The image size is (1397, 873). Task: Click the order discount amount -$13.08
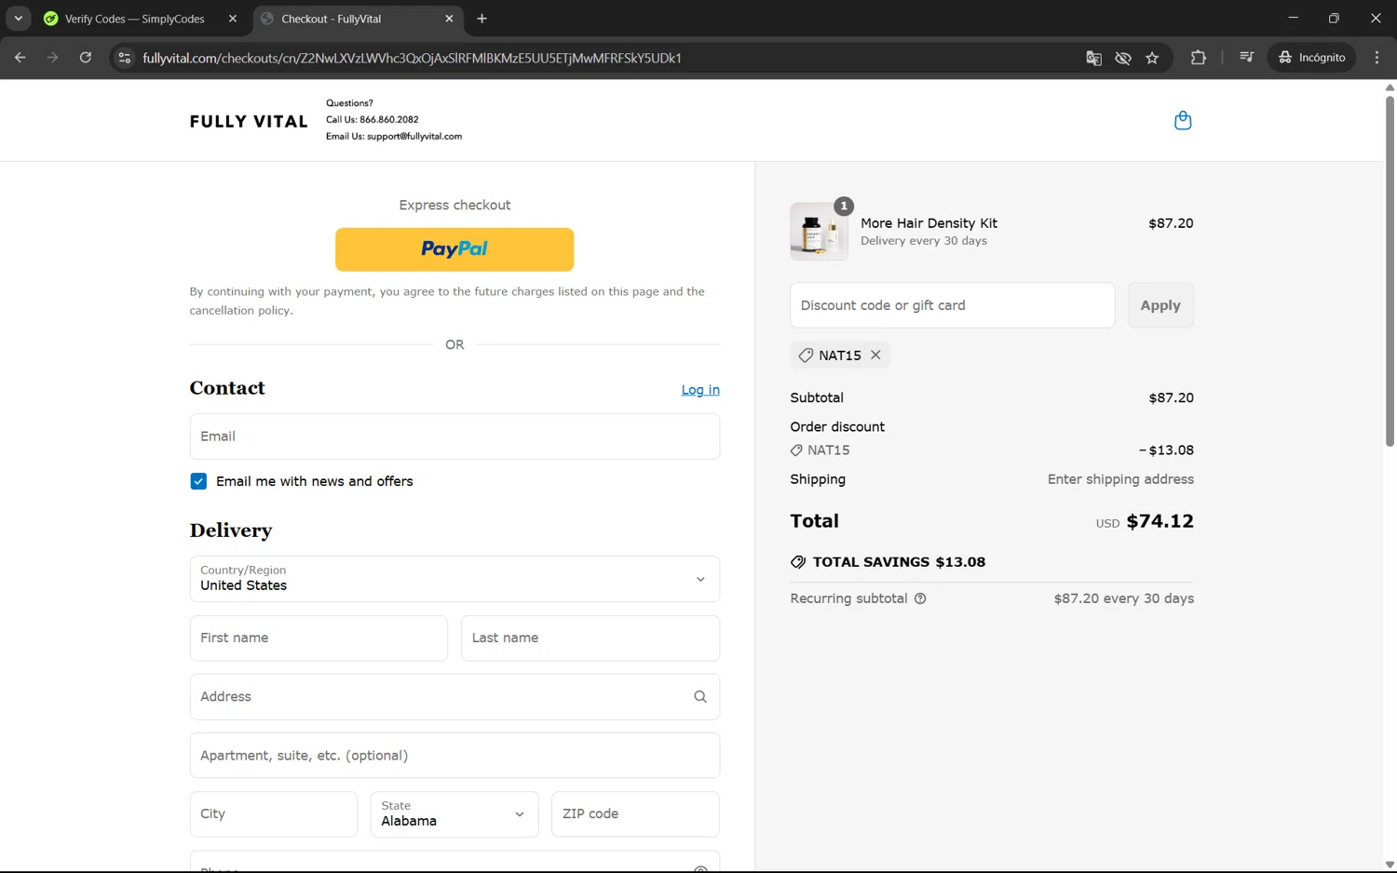pos(1166,450)
